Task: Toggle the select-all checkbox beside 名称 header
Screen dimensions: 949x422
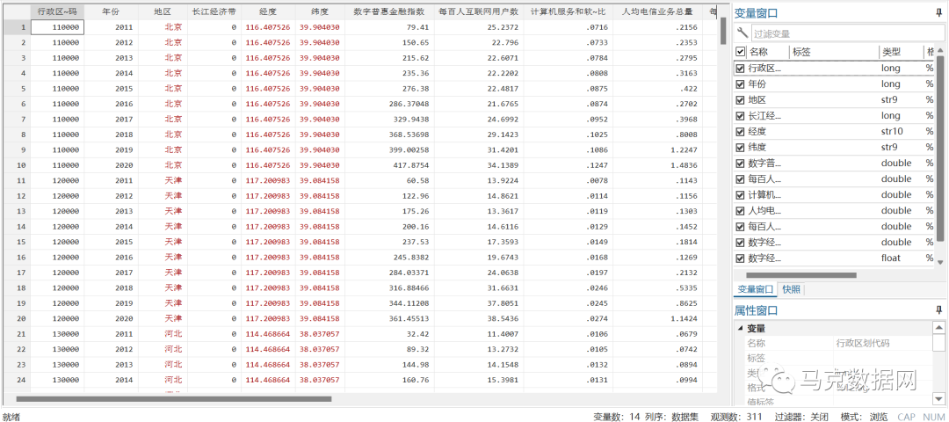Action: point(740,52)
